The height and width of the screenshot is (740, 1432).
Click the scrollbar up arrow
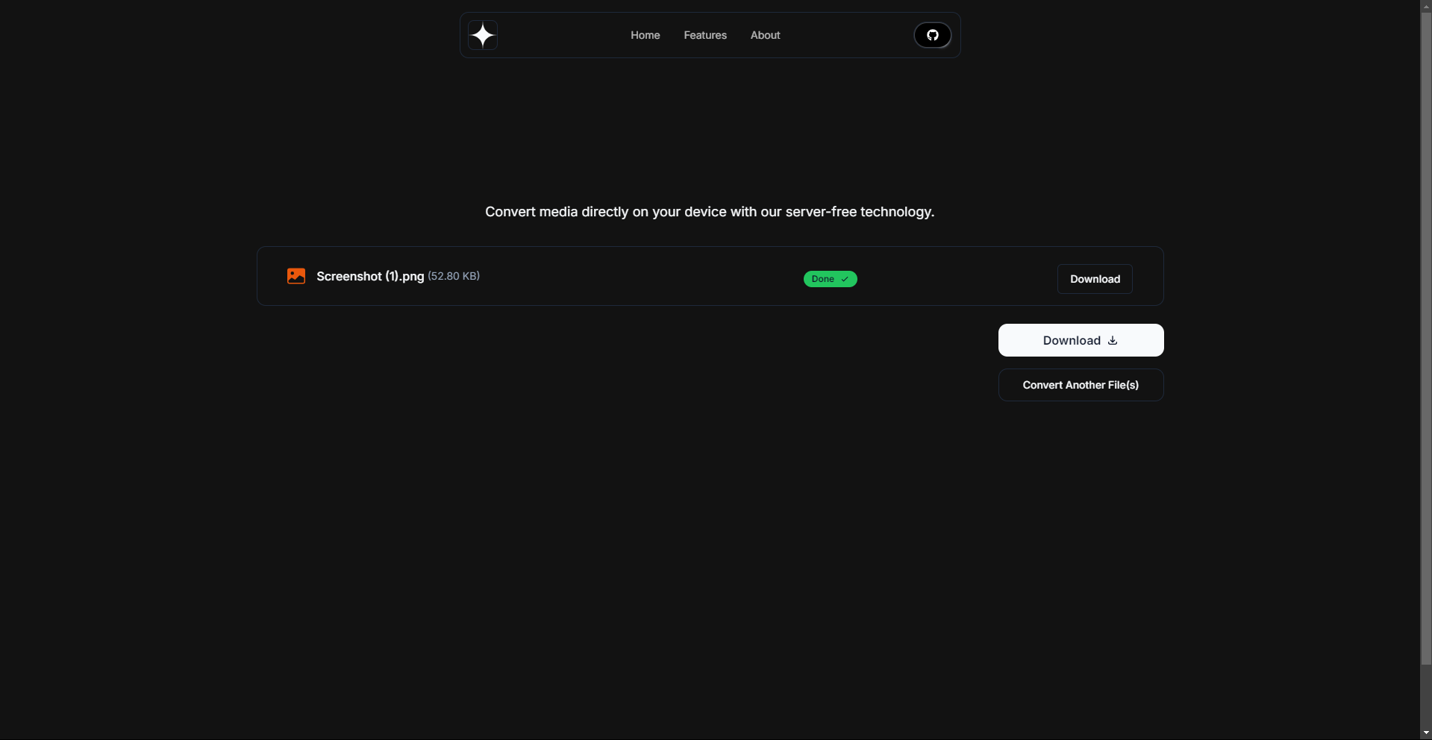coord(1426,6)
